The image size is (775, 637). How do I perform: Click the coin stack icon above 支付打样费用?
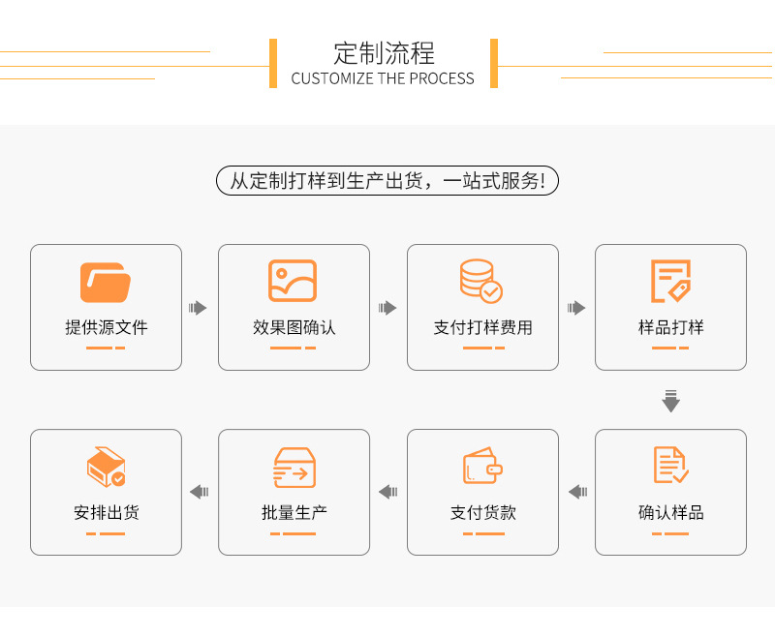(480, 281)
